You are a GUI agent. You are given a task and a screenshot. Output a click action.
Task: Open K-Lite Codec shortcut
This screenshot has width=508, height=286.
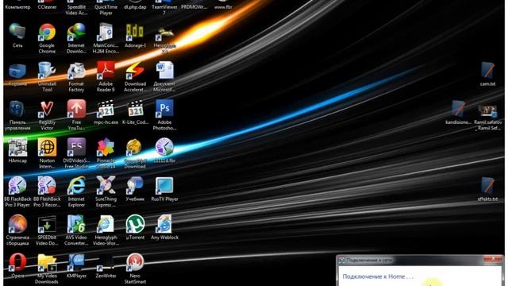(135, 110)
